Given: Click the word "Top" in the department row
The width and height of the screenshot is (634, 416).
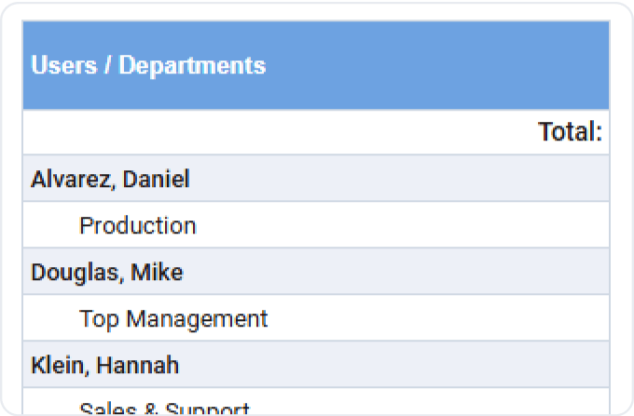Looking at the screenshot, I should click(x=99, y=318).
